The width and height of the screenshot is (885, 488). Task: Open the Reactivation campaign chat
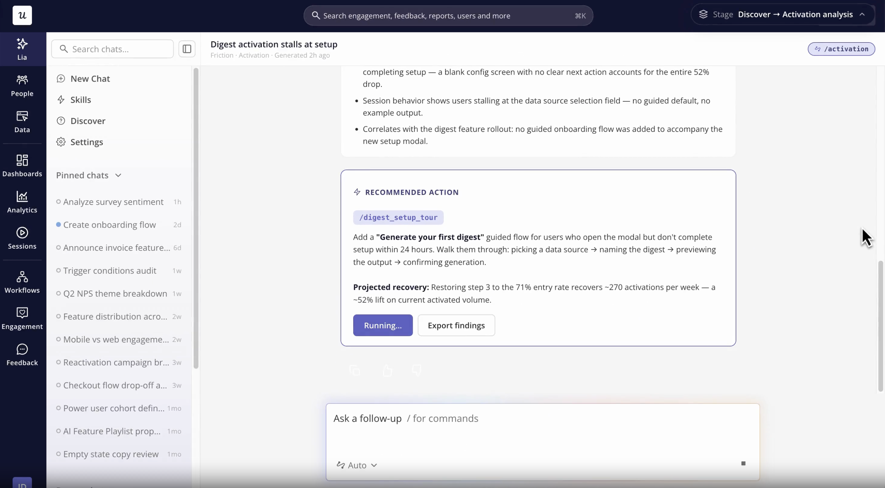click(119, 362)
